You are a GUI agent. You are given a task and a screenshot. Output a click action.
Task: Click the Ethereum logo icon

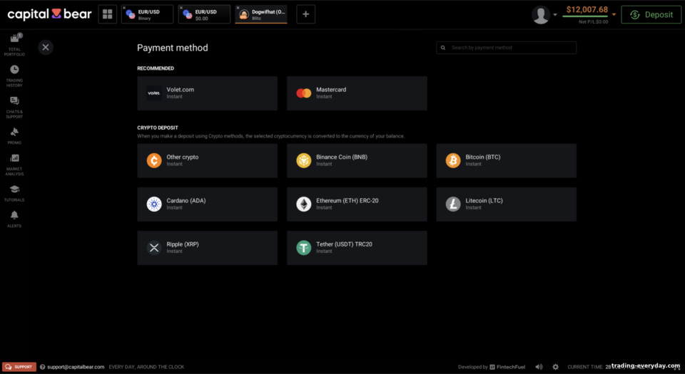(x=304, y=204)
